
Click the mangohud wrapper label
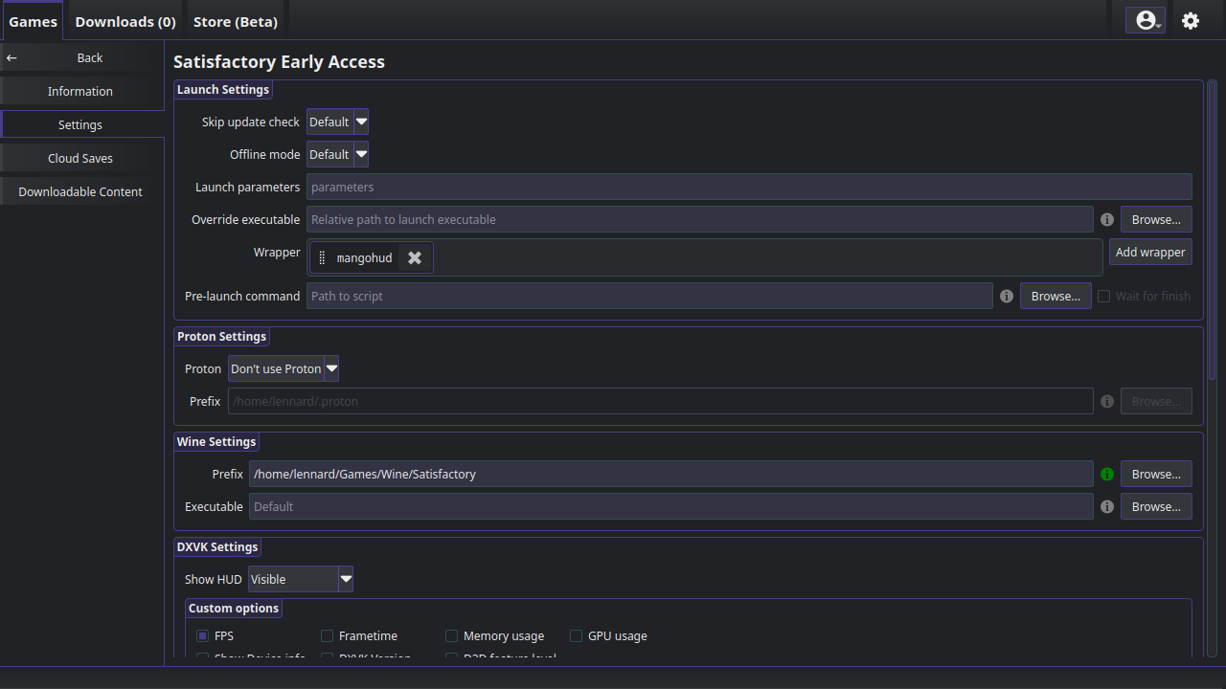[x=364, y=257]
